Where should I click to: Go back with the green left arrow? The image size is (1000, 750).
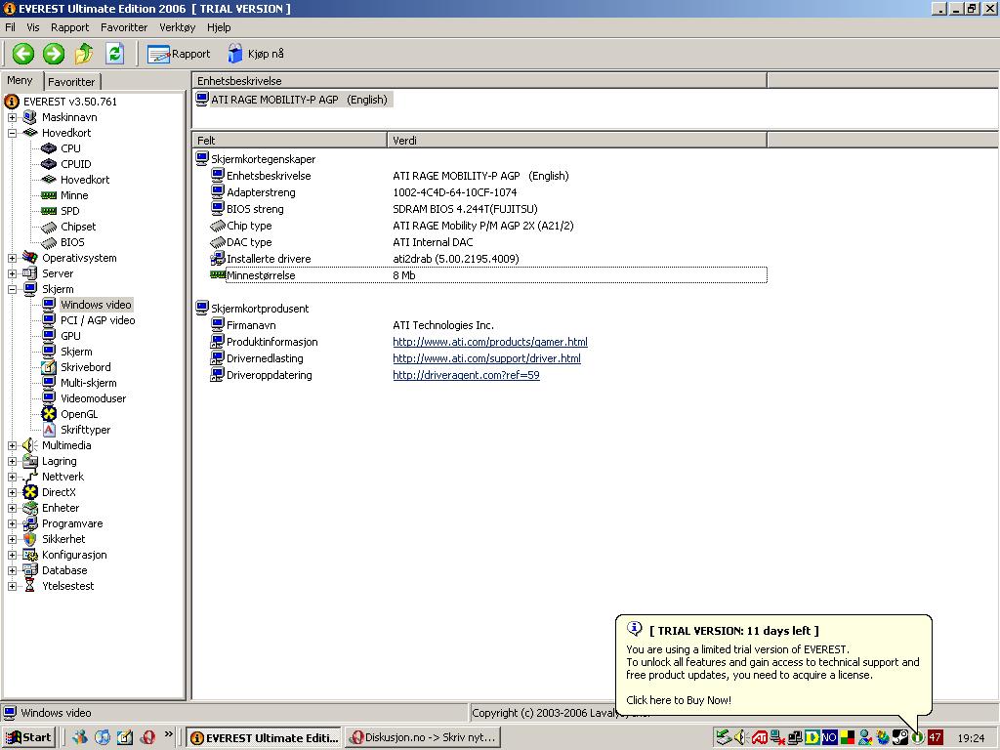(23, 54)
